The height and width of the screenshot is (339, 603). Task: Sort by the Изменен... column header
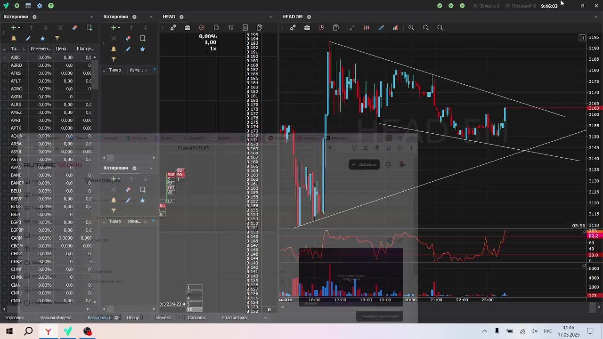41,49
